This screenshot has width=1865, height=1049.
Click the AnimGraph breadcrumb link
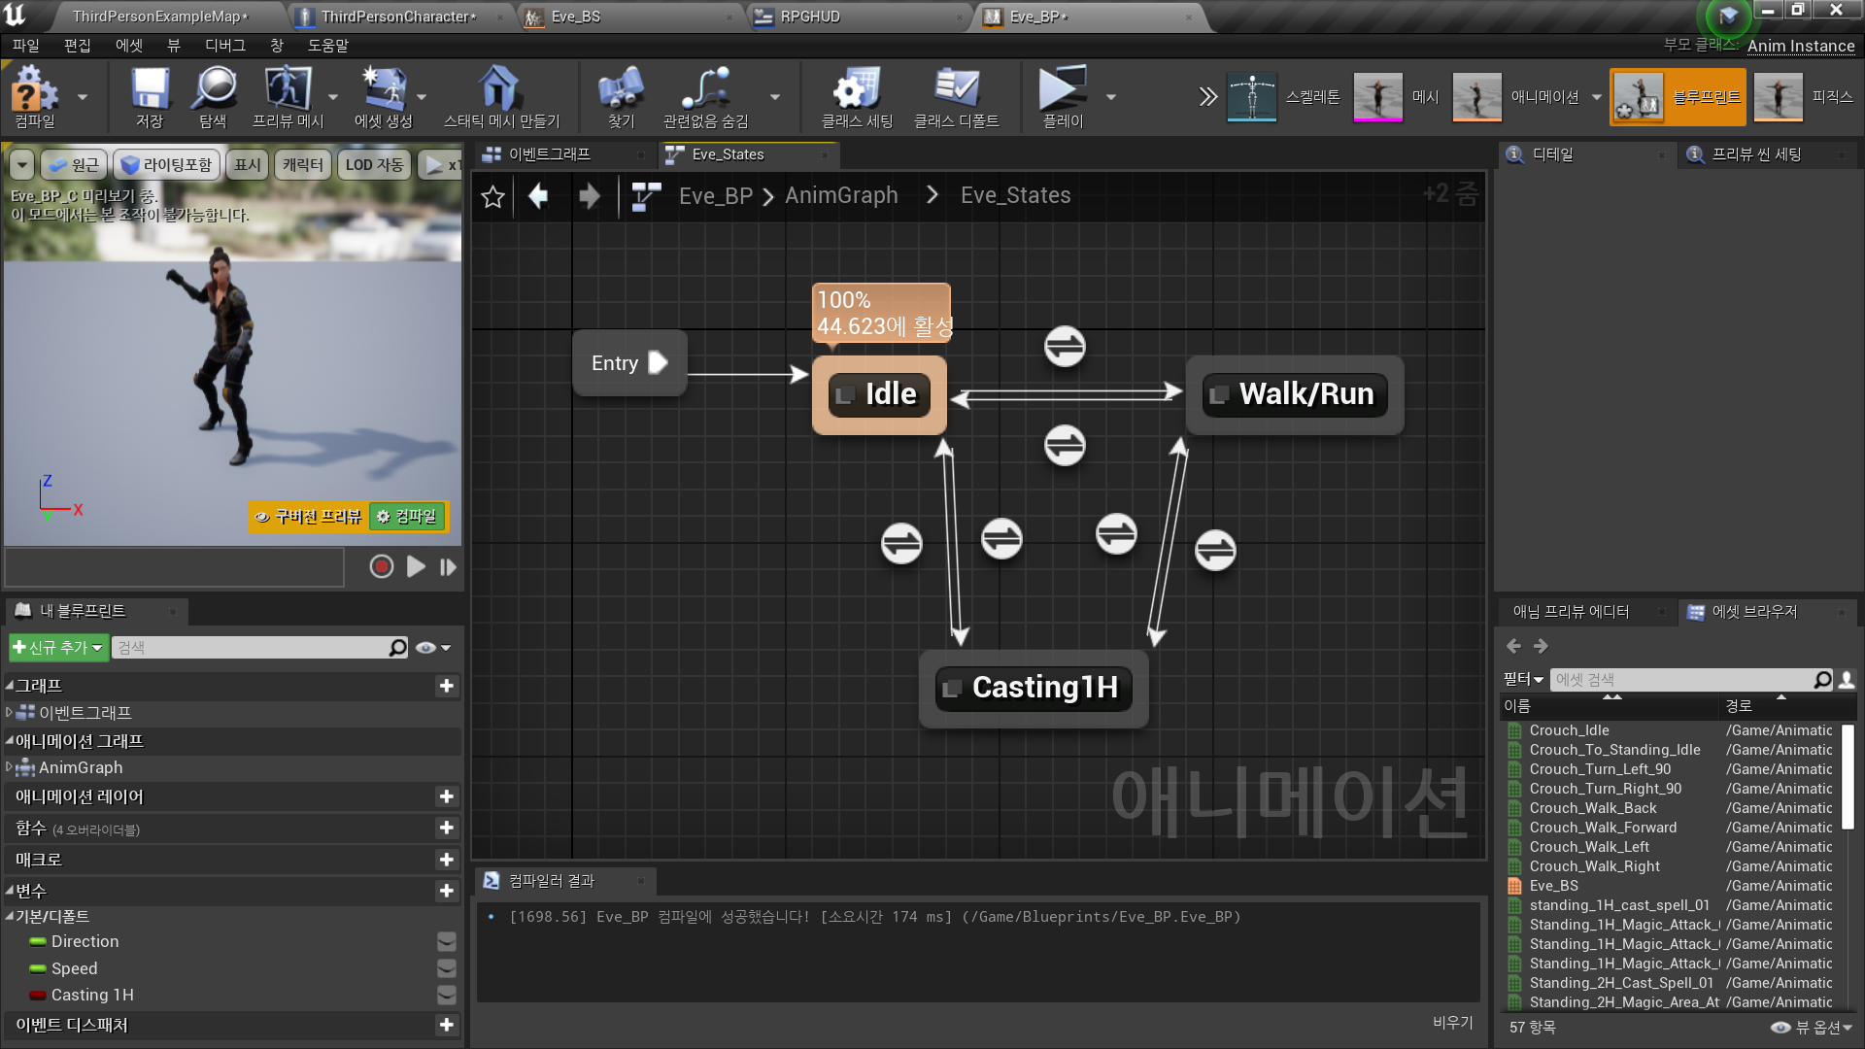(x=841, y=196)
